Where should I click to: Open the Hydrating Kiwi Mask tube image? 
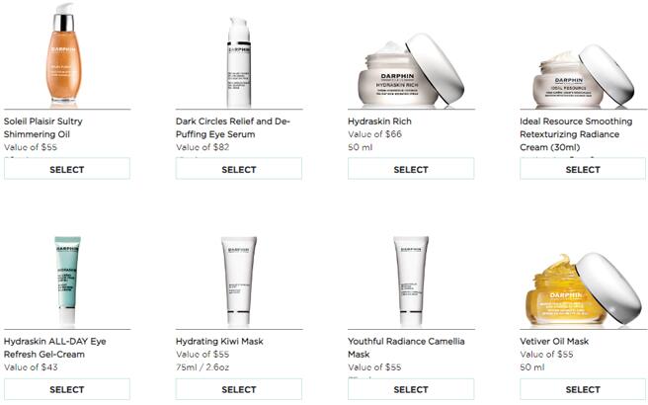click(239, 281)
